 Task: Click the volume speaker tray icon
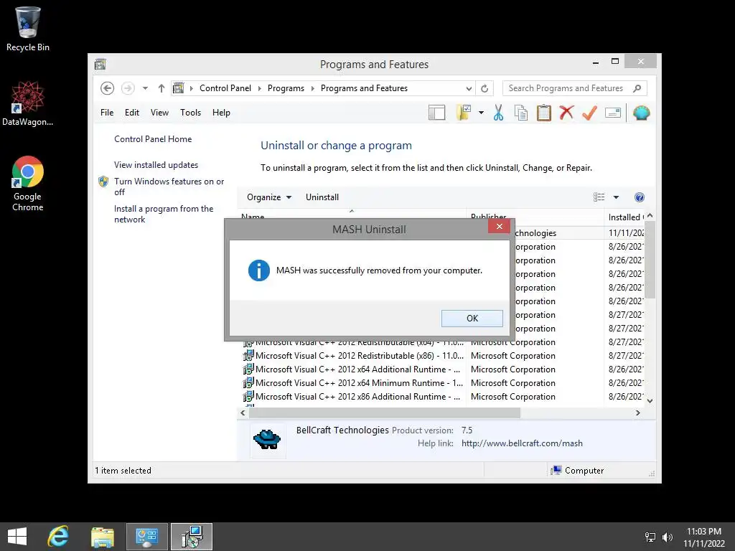coord(667,537)
